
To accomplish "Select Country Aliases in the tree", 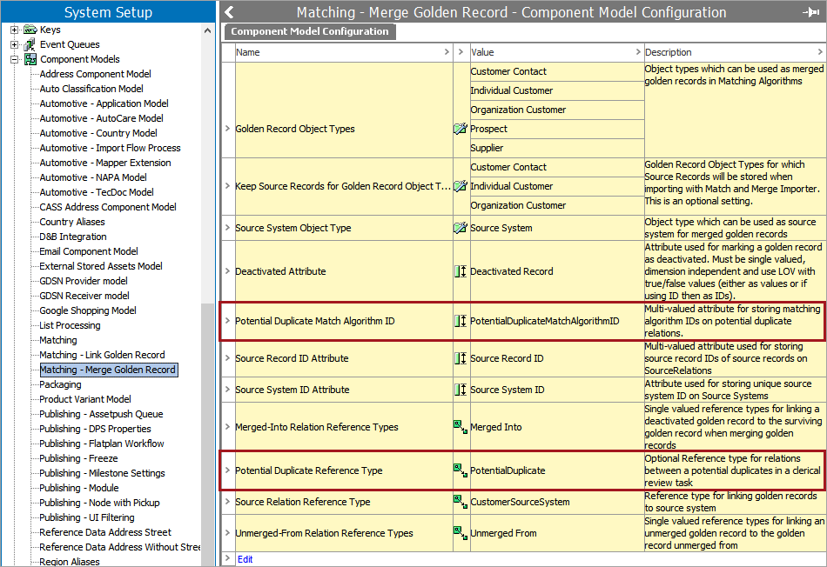I will [x=72, y=221].
